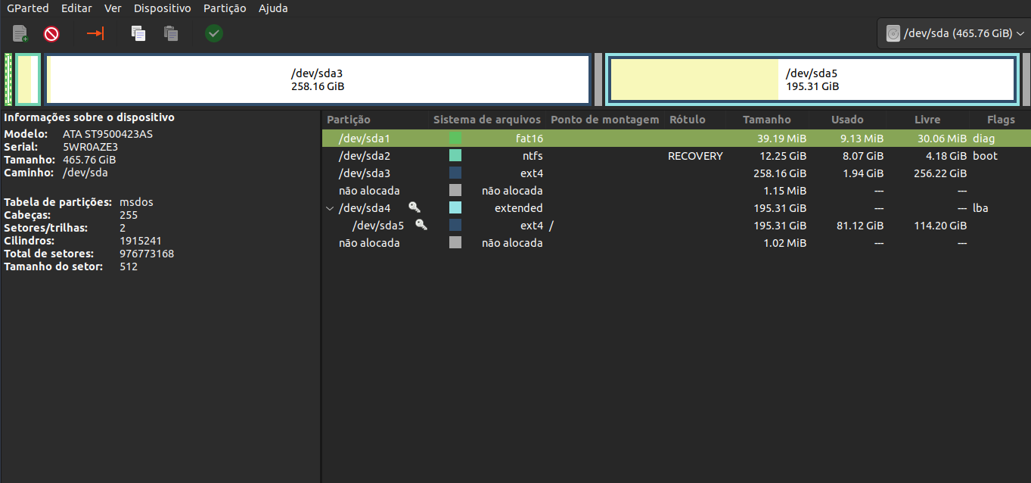This screenshot has width=1031, height=483.
Task: Click the Delete partition toolbar icon
Action: (51, 33)
